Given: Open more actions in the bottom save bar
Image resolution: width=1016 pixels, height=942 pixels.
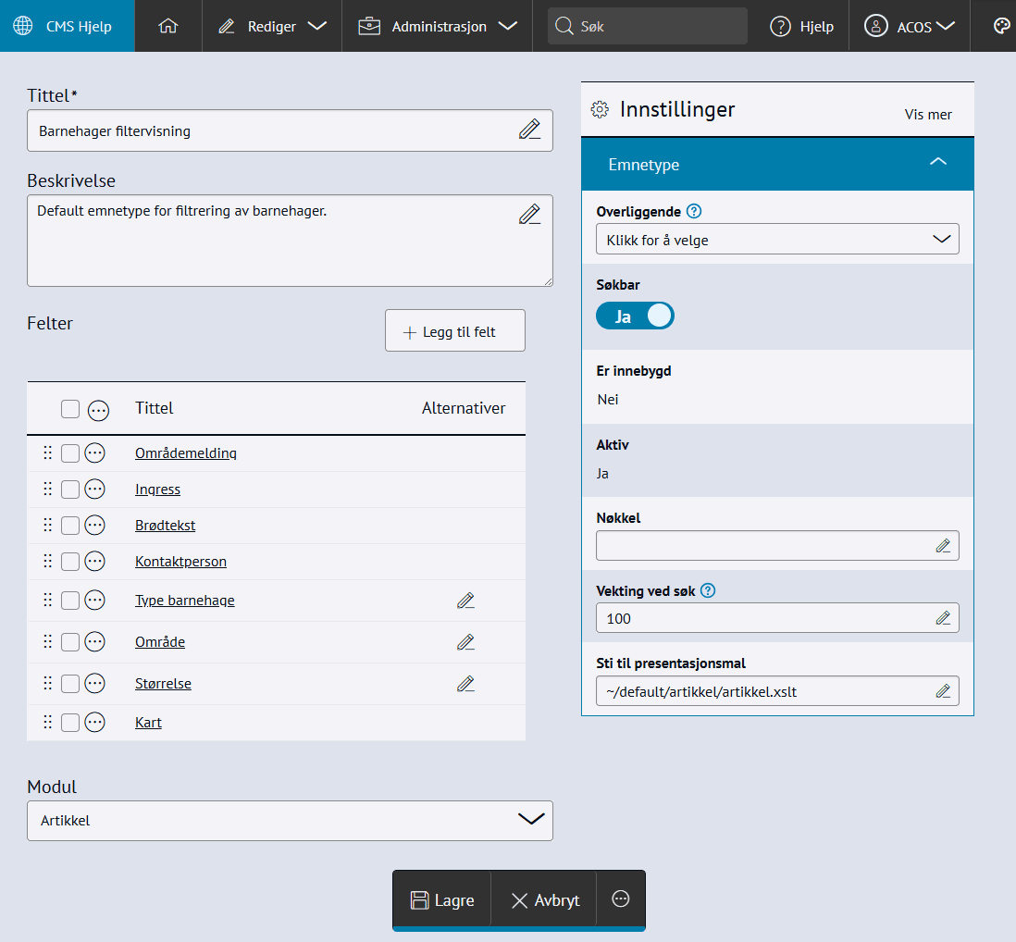Looking at the screenshot, I should (621, 899).
